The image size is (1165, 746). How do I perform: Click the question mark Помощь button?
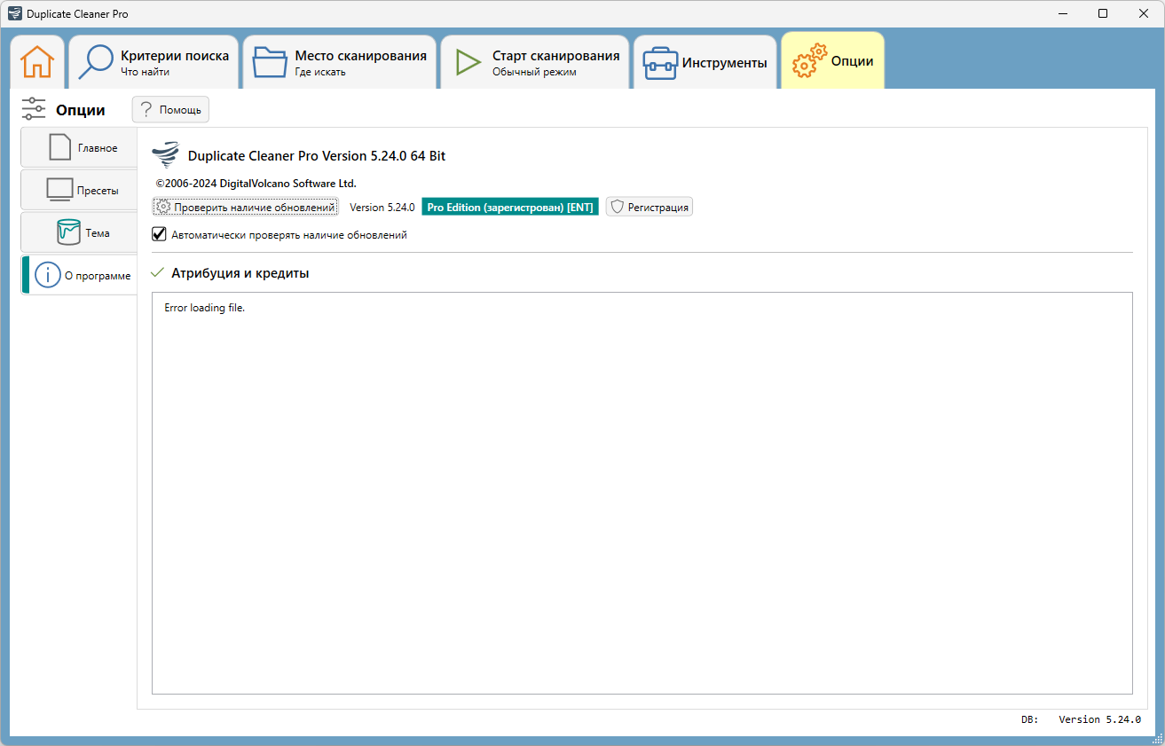(x=170, y=110)
